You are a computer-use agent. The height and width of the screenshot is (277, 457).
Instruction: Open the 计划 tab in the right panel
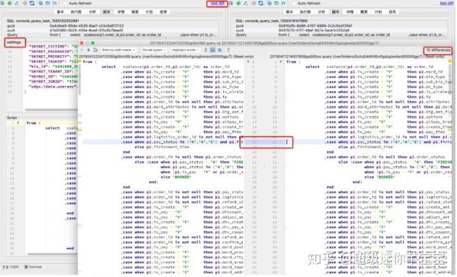378,12
